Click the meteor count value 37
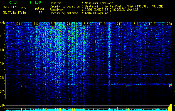 pyautogui.click(x=40, y=13)
